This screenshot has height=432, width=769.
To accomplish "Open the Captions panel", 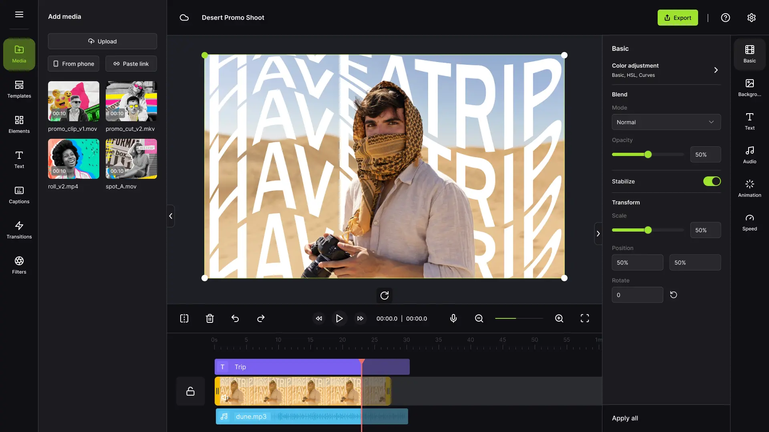I will click(19, 195).
